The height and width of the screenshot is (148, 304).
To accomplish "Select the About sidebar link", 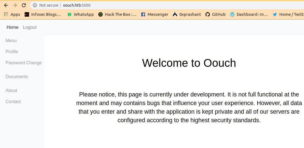I will click(11, 90).
